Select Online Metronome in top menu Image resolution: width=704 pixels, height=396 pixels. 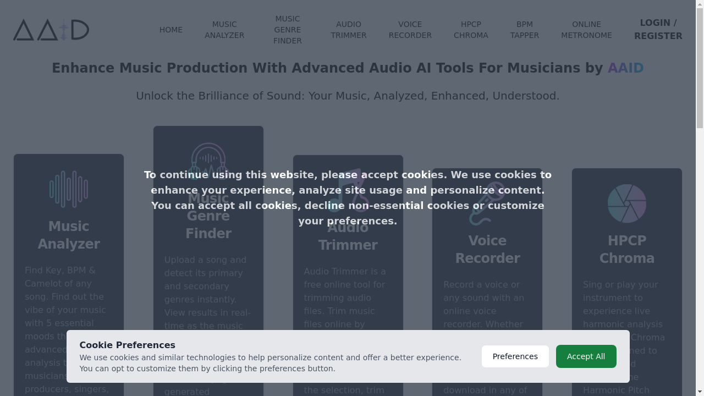tap(586, 30)
